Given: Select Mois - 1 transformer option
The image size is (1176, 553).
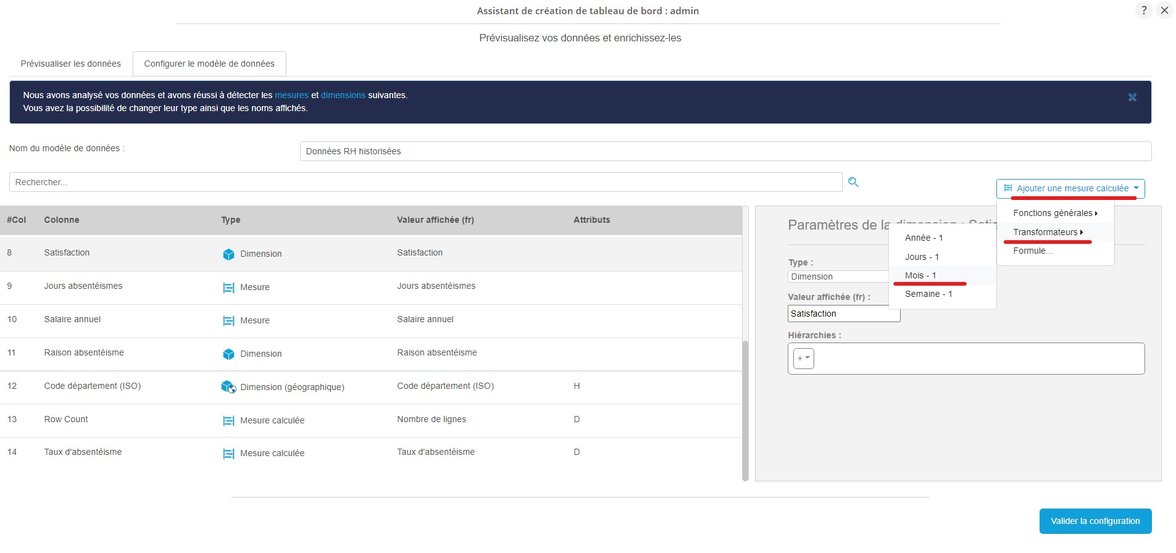Looking at the screenshot, I should tap(920, 275).
